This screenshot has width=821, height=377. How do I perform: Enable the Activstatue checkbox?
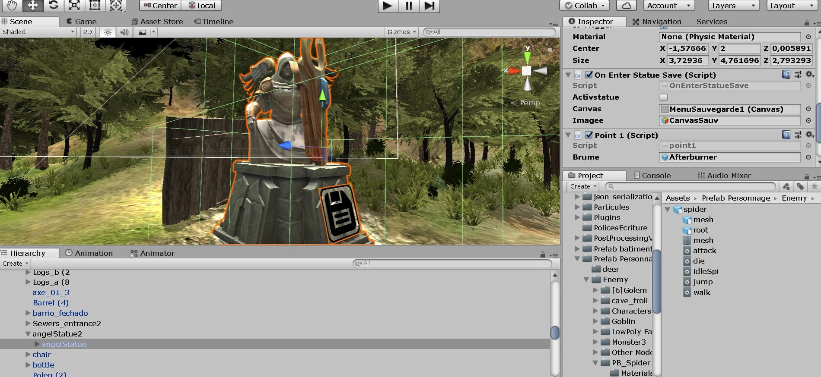pos(664,97)
